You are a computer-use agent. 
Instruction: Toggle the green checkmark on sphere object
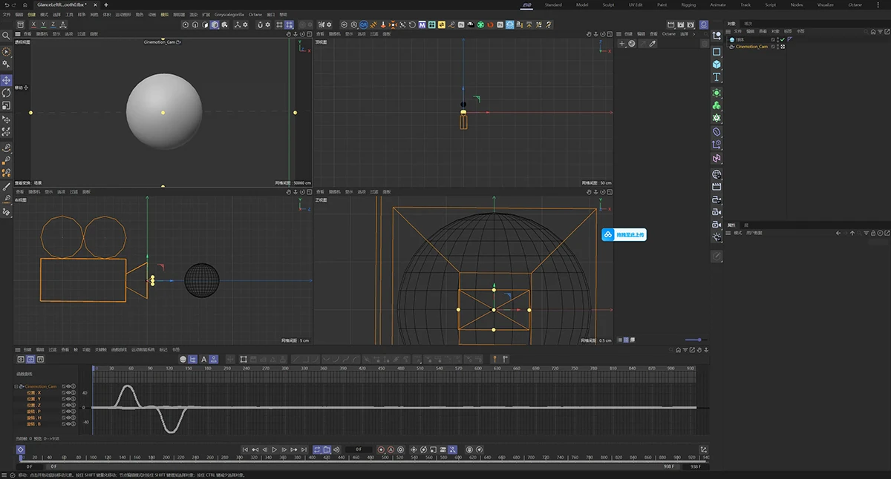tap(783, 39)
